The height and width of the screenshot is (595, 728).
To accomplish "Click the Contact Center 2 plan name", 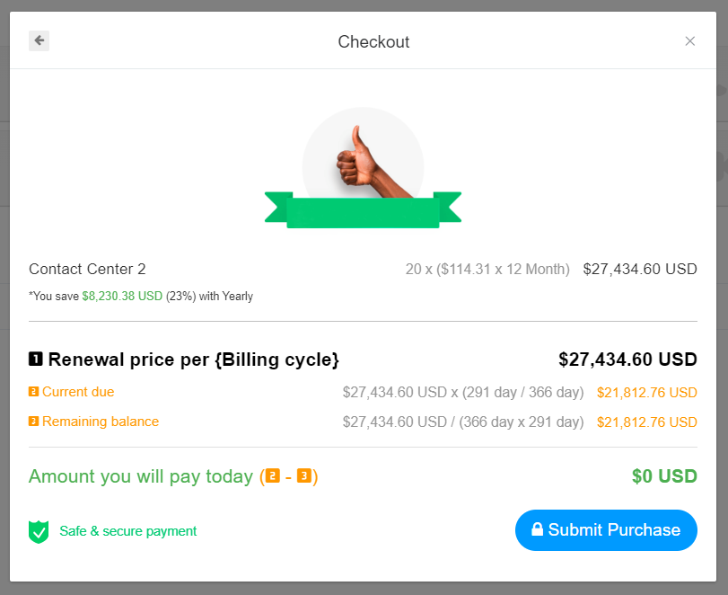I will [x=87, y=269].
